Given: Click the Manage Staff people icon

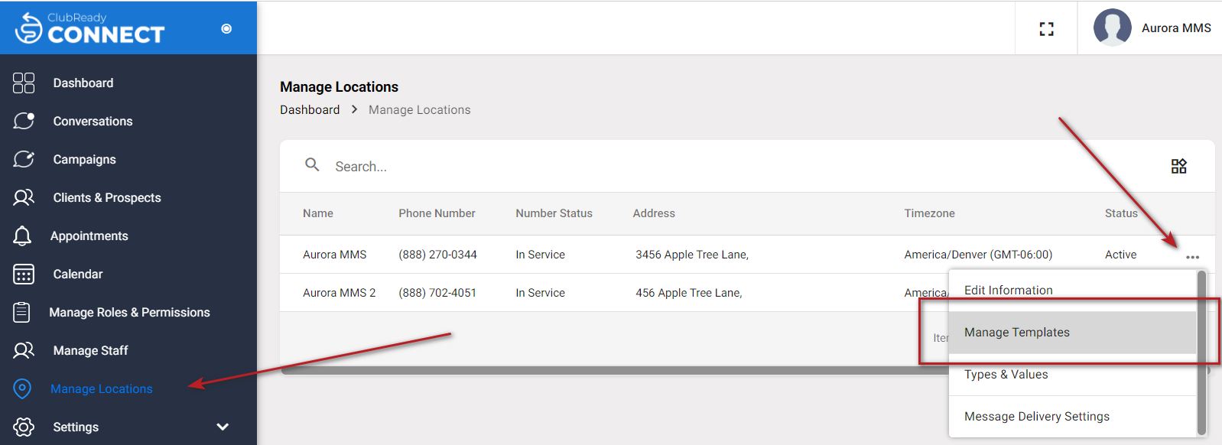Looking at the screenshot, I should coord(24,350).
